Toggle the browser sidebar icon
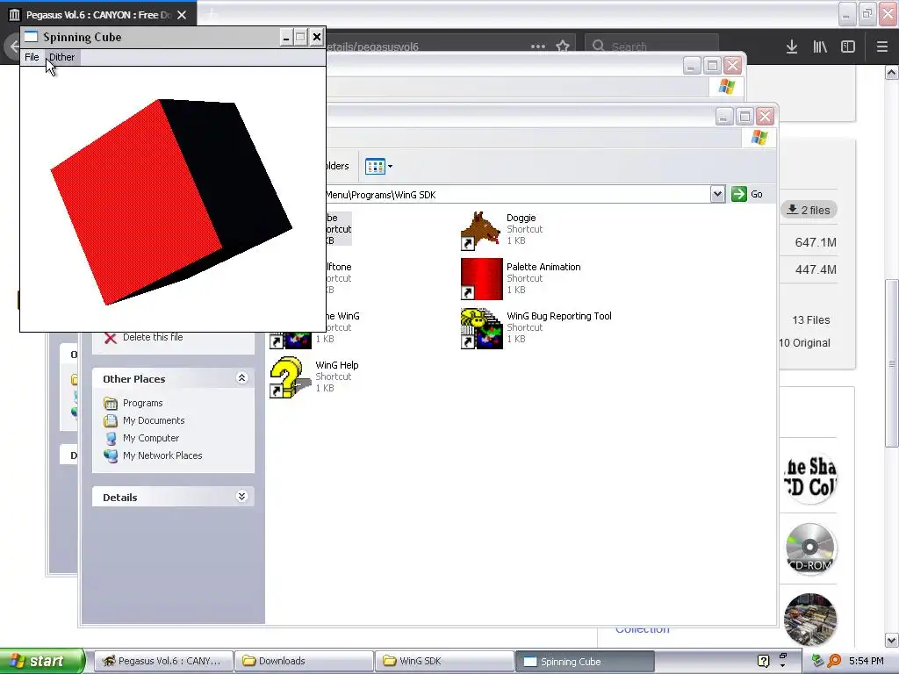The height and width of the screenshot is (674, 899). pos(848,47)
